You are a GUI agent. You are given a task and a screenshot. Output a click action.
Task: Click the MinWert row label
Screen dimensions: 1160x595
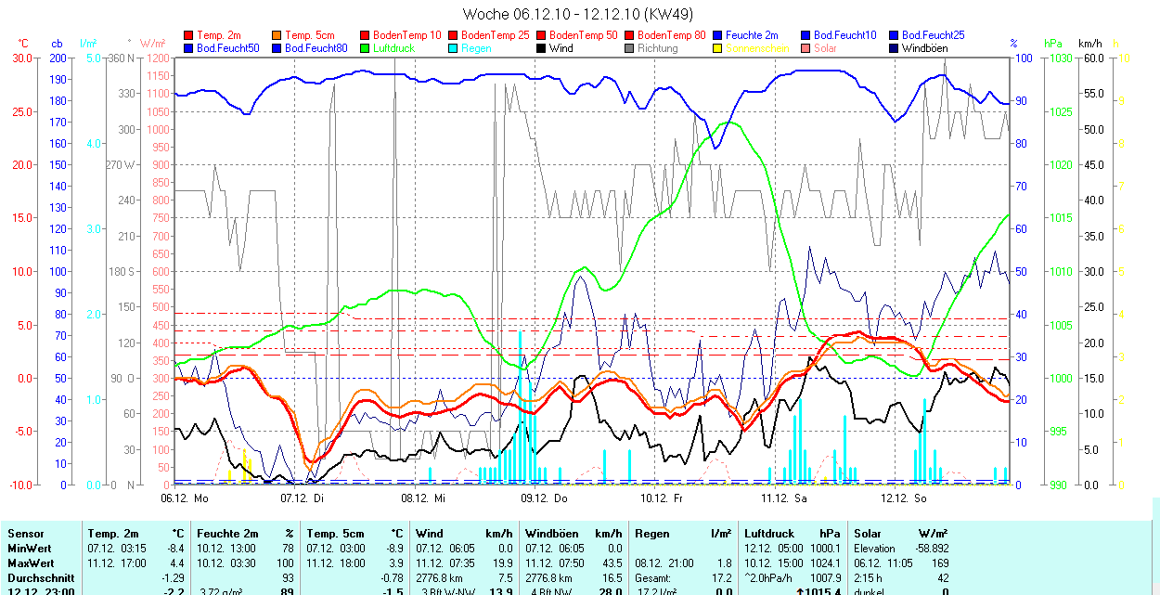31,549
